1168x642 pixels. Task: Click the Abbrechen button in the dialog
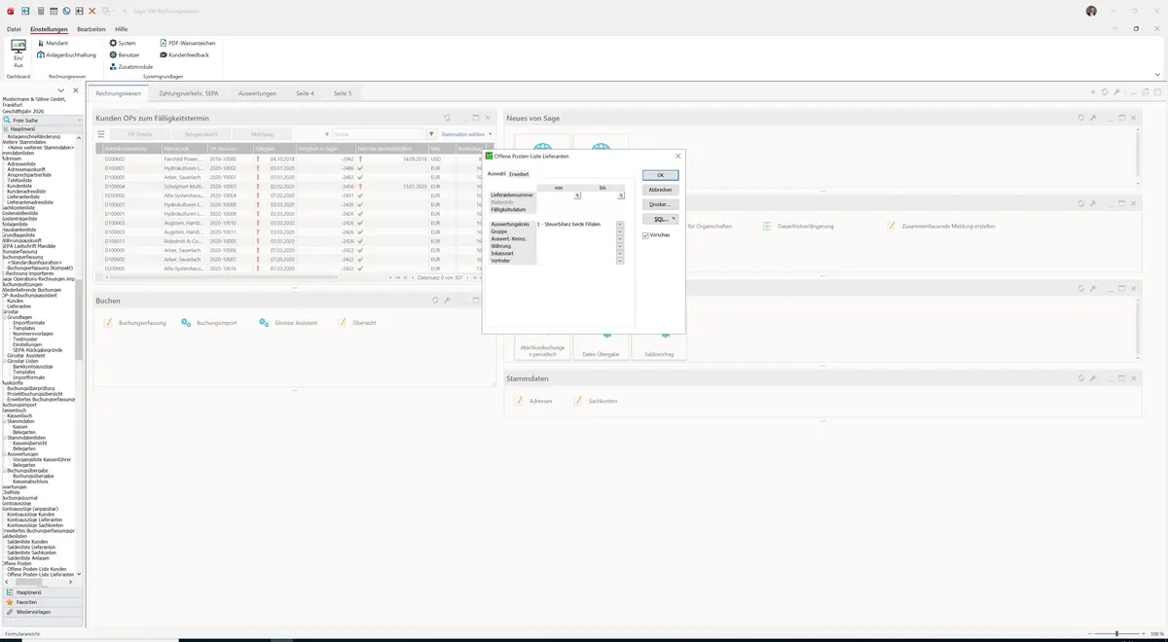click(x=660, y=190)
